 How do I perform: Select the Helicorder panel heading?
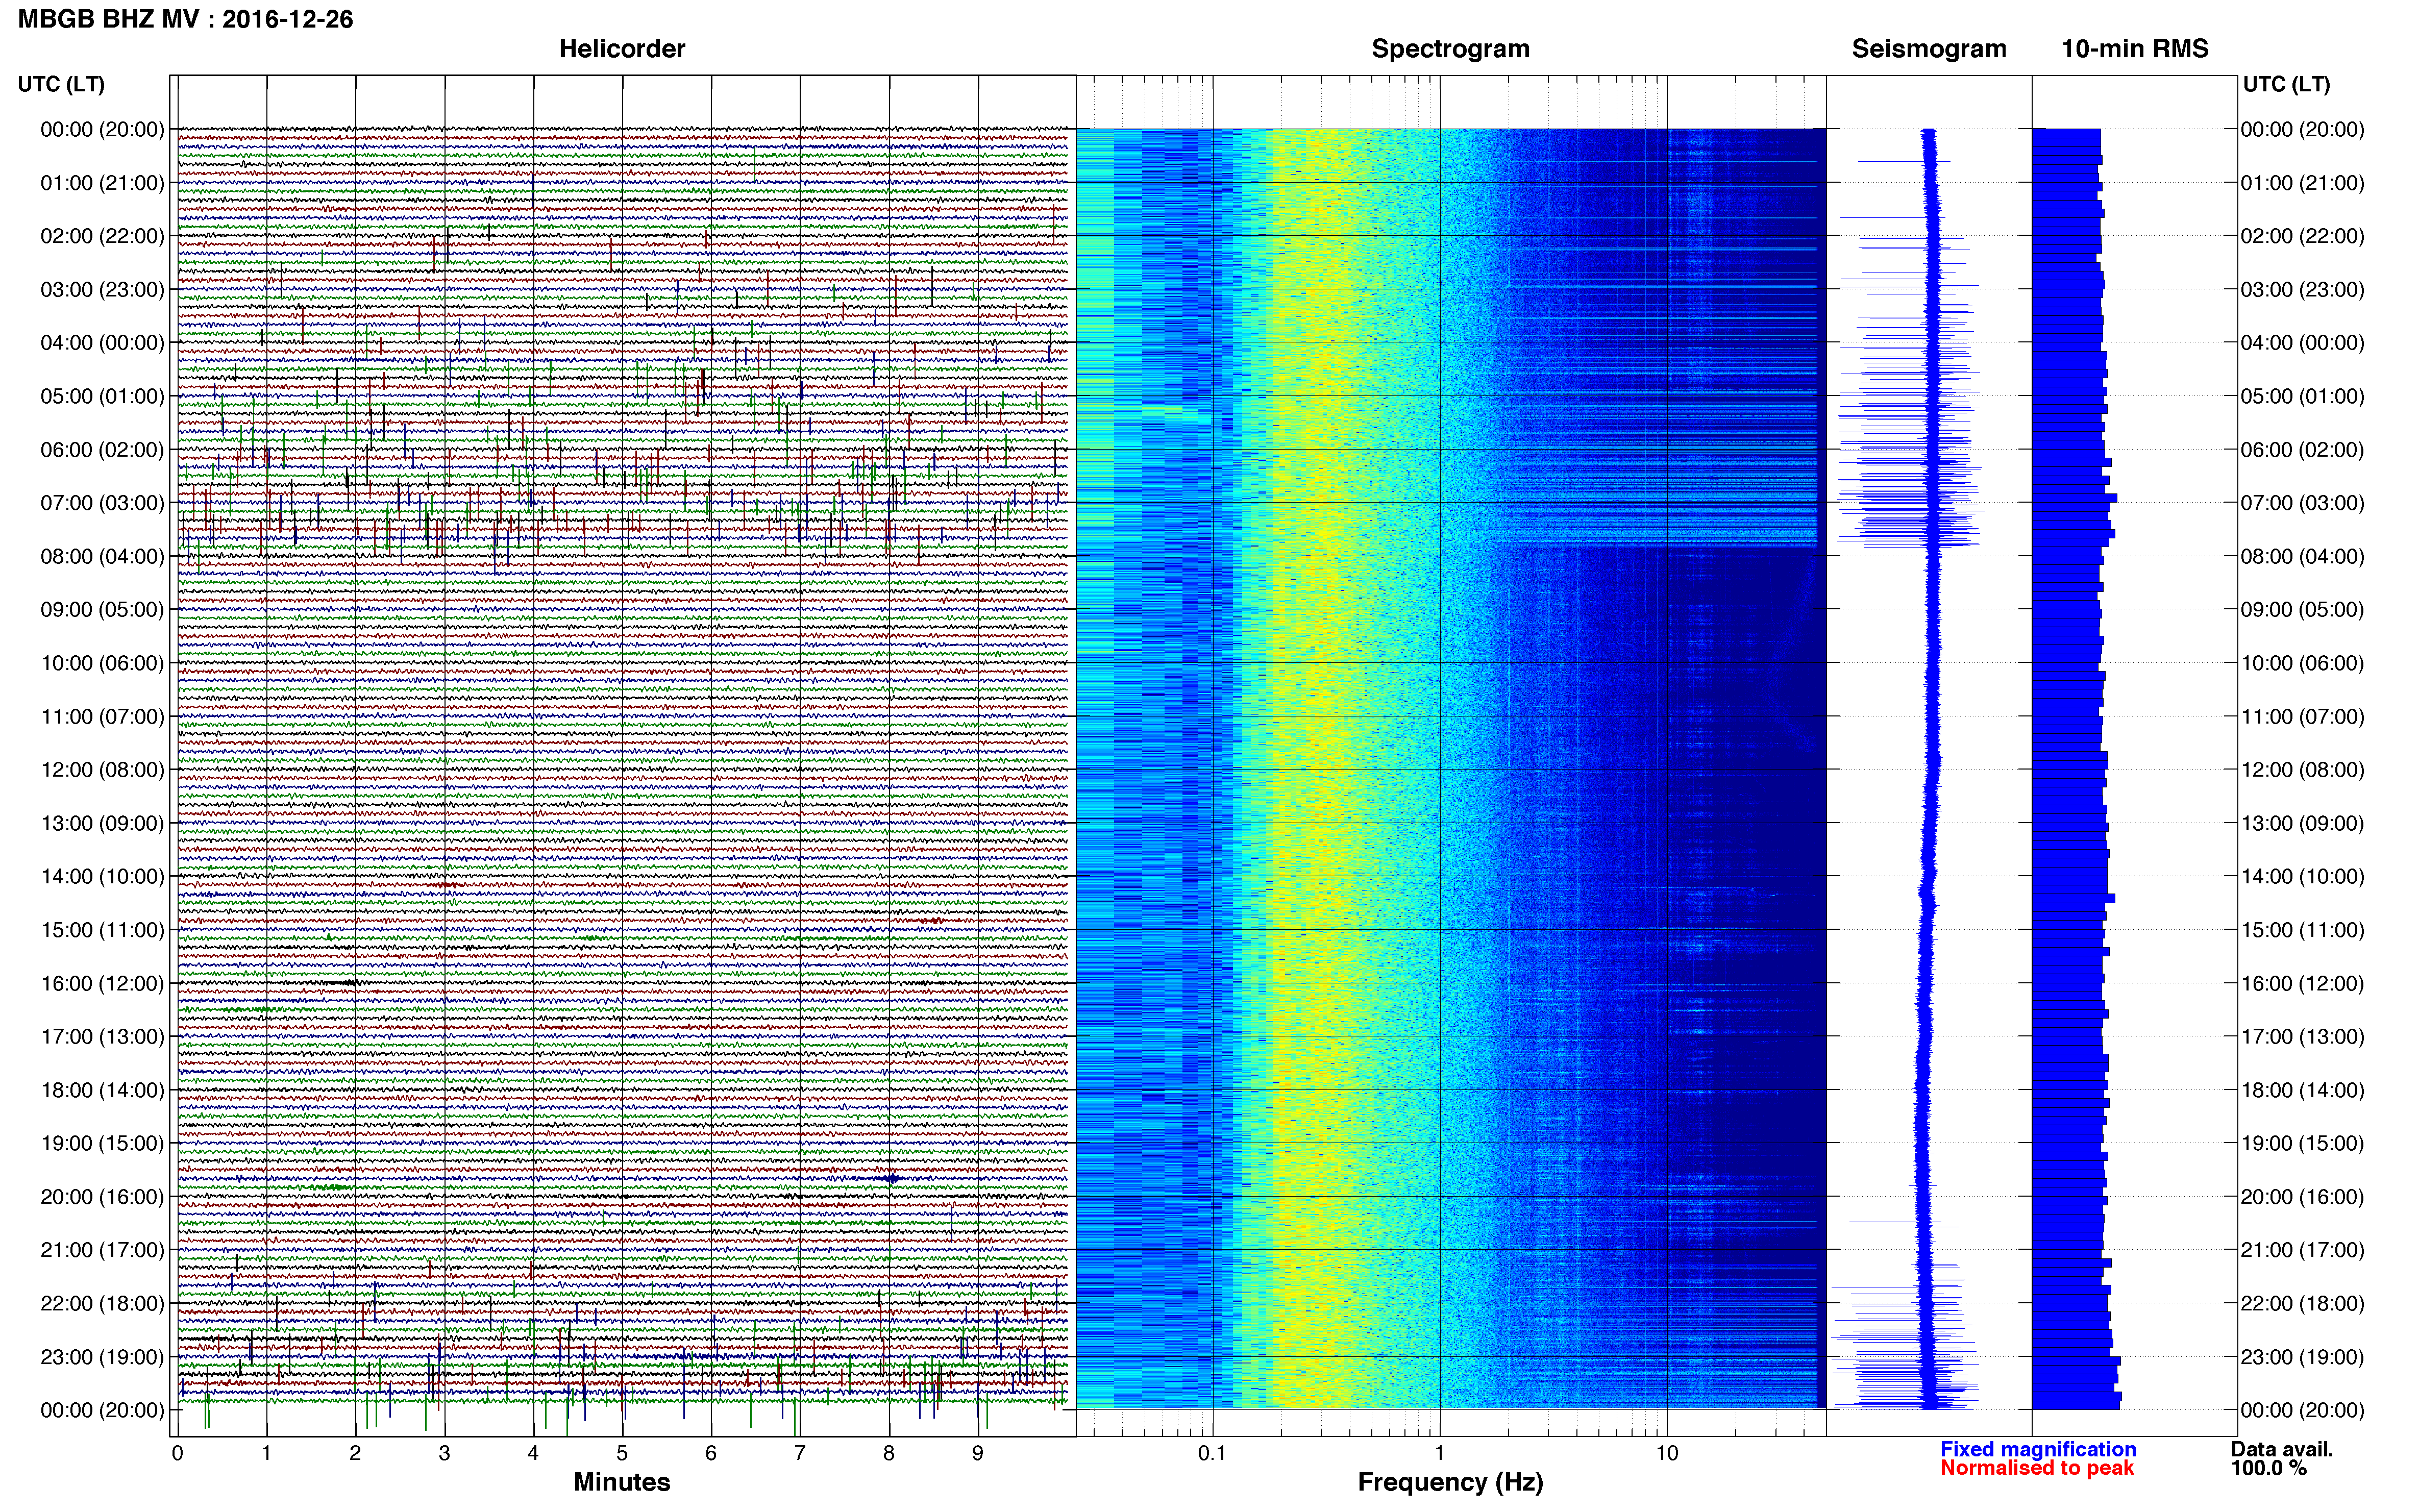click(x=622, y=49)
